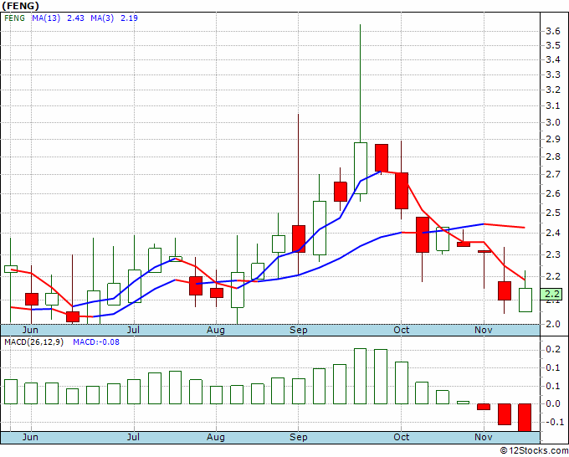Click the 0.2 label on MACD axis

(552, 349)
